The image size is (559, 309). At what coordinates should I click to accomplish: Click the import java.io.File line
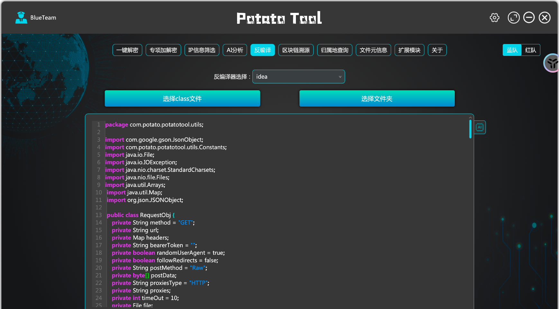130,155
